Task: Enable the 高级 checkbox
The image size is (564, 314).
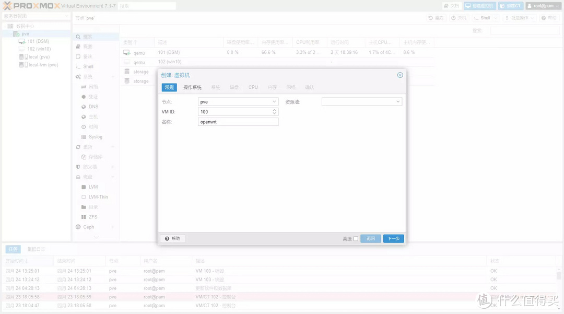Action: point(356,239)
